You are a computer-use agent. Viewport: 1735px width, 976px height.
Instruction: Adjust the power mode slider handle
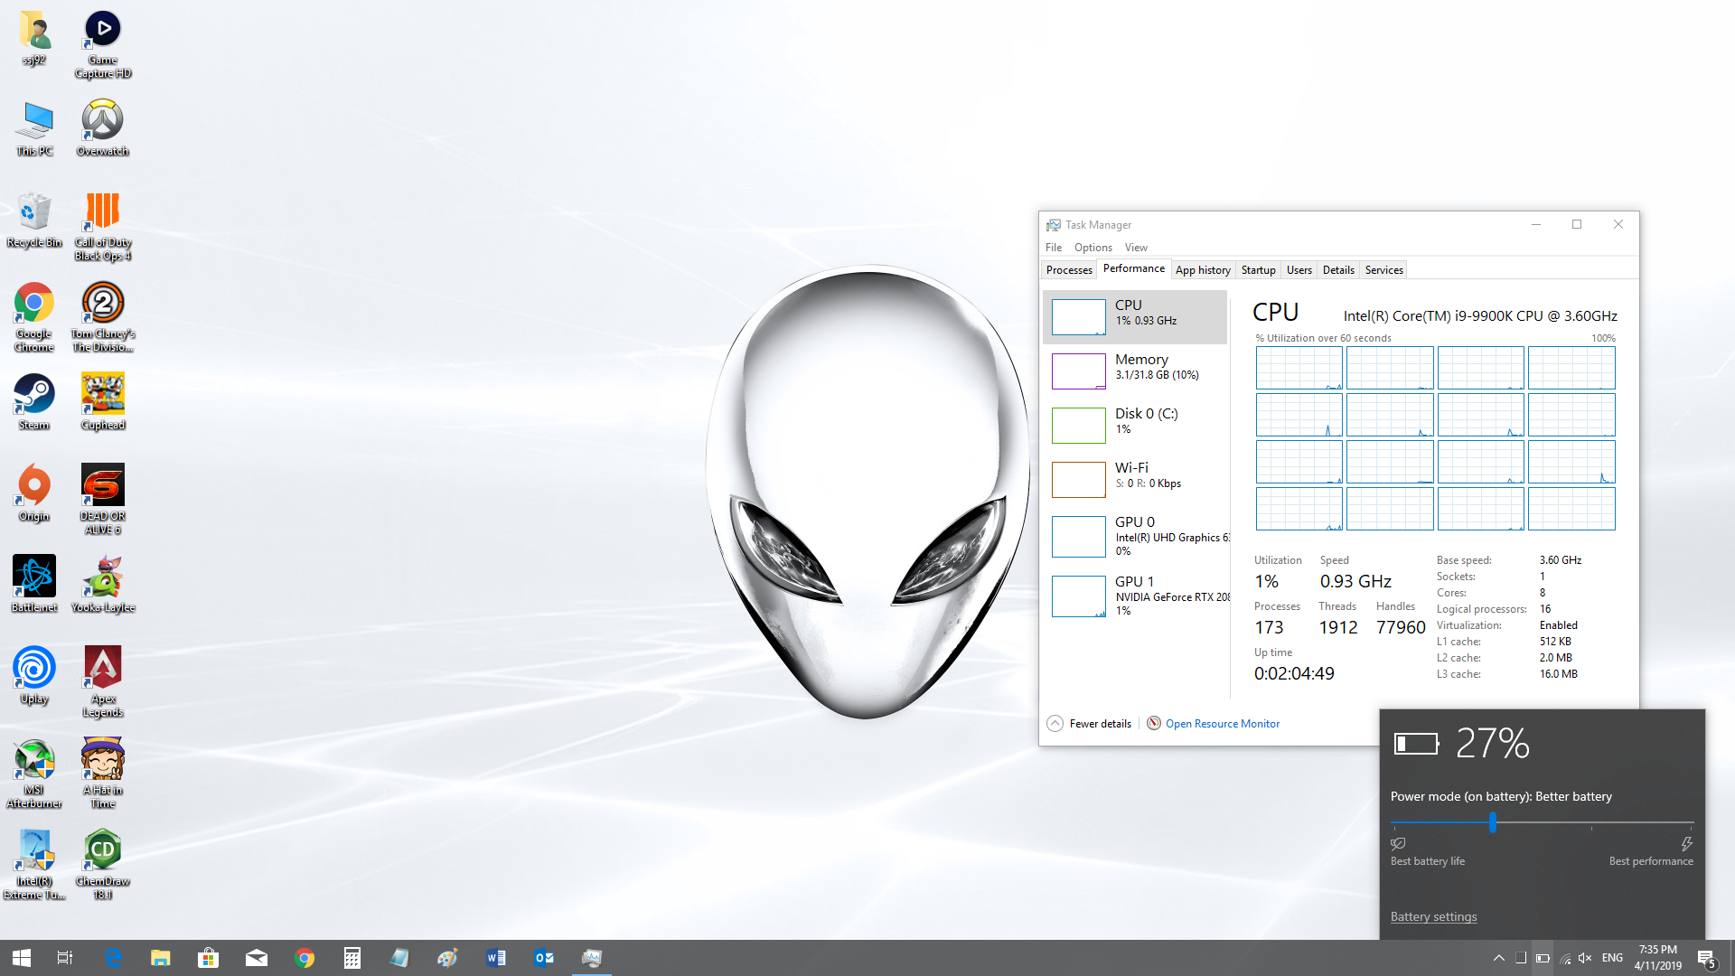click(x=1493, y=822)
